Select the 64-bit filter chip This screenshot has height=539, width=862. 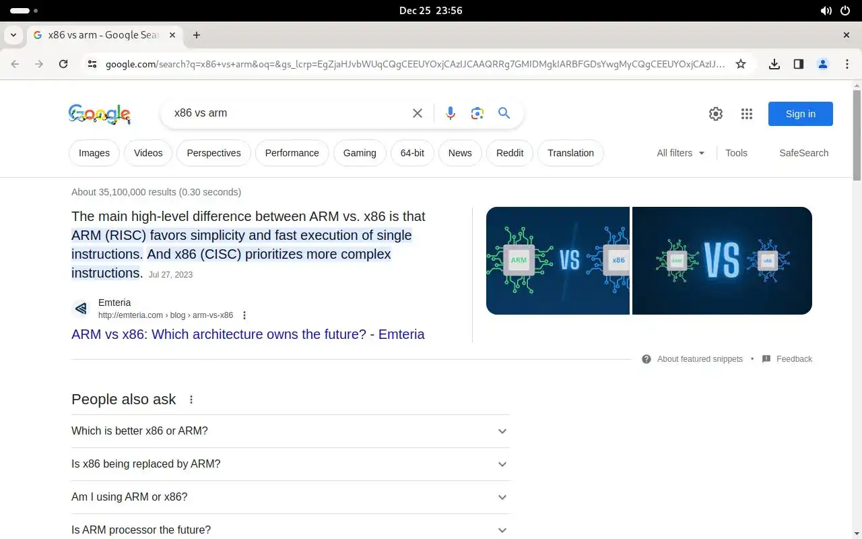click(x=412, y=153)
